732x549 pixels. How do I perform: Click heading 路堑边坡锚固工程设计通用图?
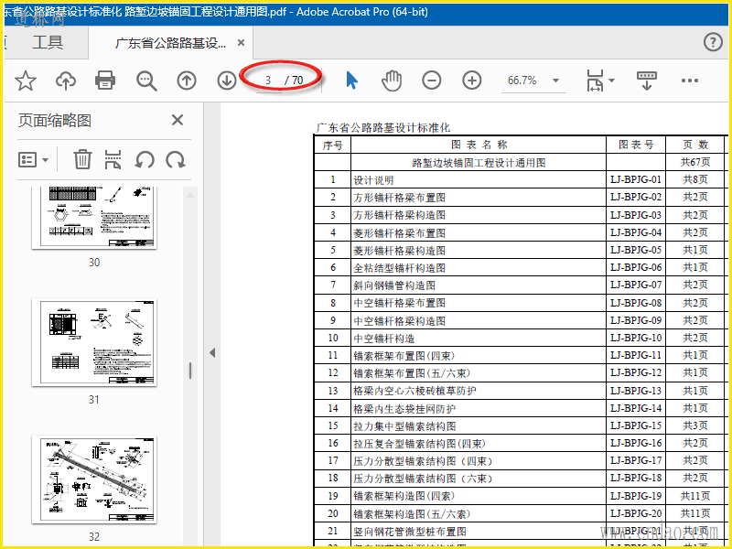coord(479,163)
